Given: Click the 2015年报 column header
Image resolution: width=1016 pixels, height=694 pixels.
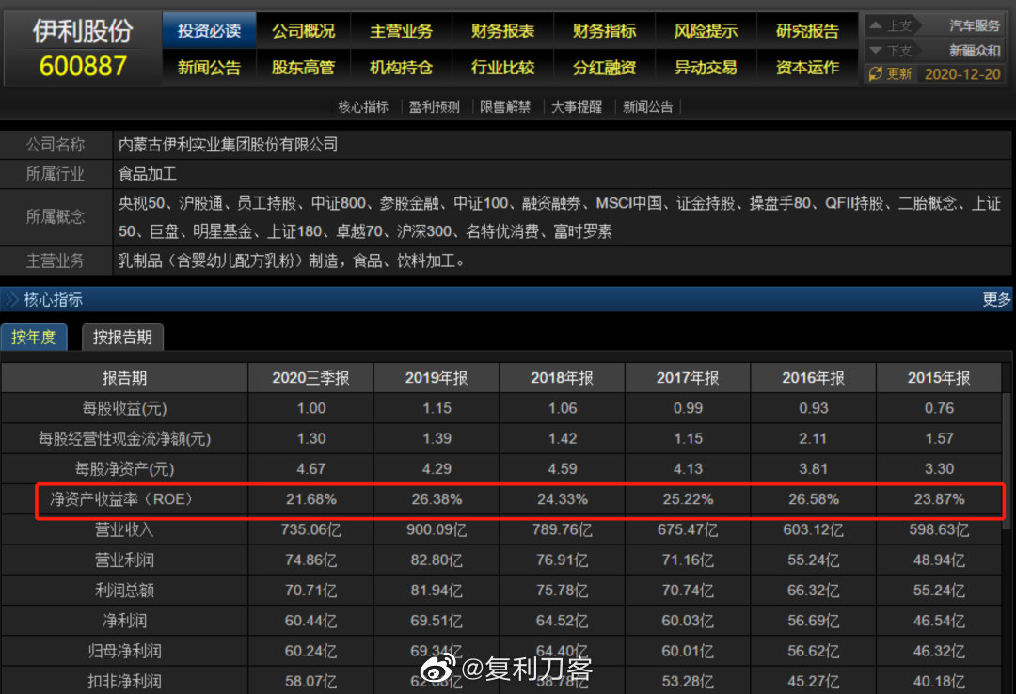Looking at the screenshot, I should click(x=939, y=378).
